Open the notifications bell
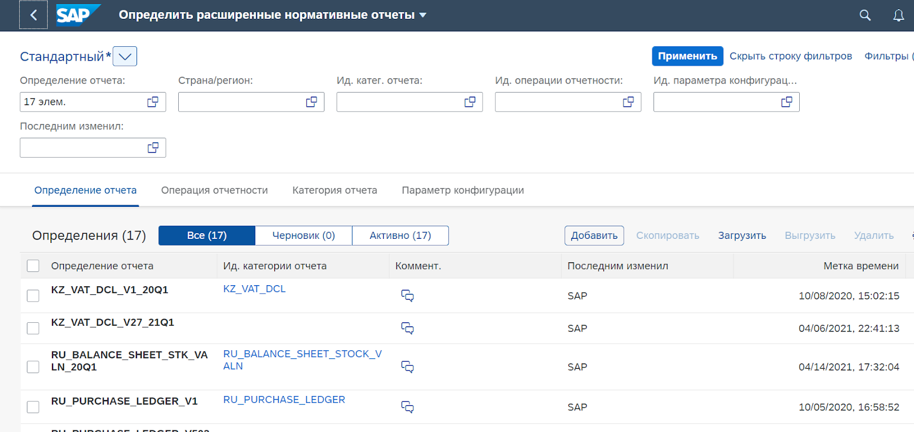The width and height of the screenshot is (914, 432). (x=899, y=15)
